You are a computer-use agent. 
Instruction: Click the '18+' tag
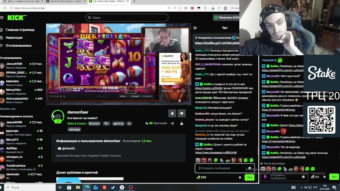click(x=106, y=124)
